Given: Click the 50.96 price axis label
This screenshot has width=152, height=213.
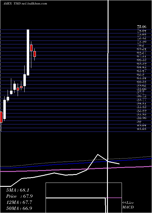Looking at the screenshot, I should click(x=142, y=118).
